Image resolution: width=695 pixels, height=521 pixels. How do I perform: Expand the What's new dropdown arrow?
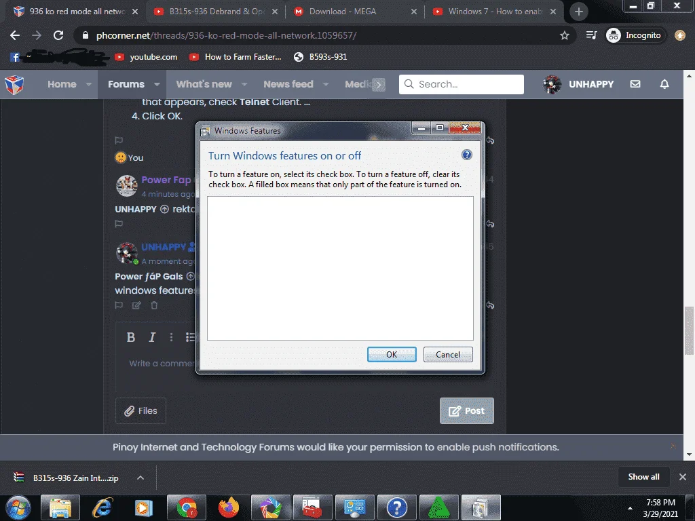pos(244,84)
